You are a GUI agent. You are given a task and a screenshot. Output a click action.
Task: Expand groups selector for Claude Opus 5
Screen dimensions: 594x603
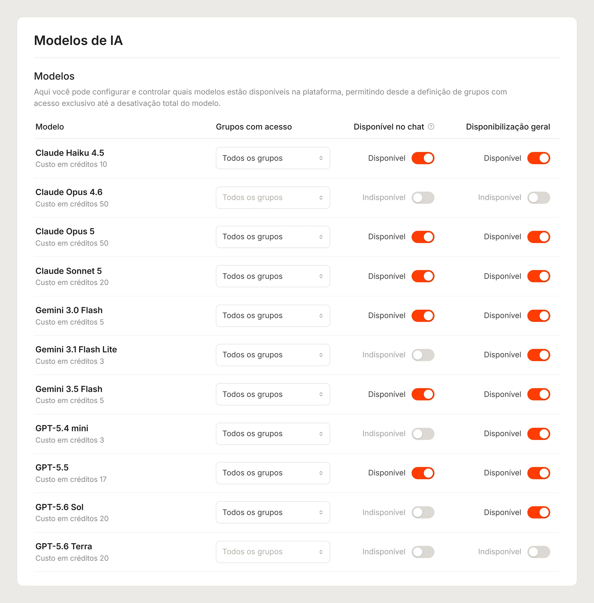273,237
